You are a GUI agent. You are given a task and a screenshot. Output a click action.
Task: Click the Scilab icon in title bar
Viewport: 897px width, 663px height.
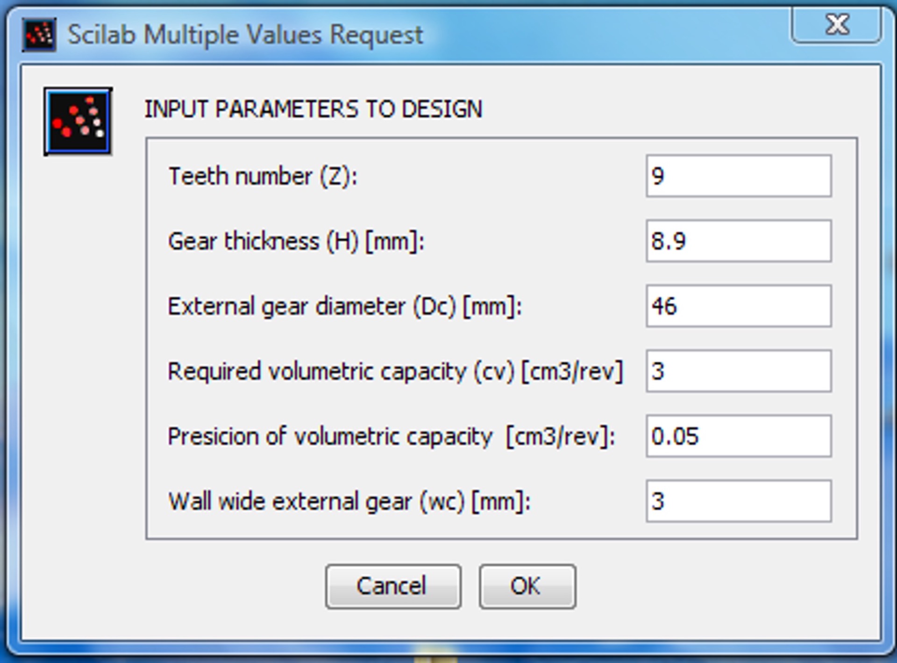39,35
